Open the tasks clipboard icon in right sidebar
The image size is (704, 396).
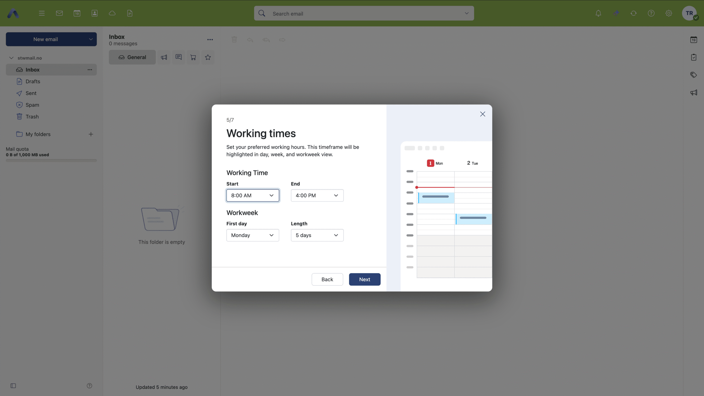coord(694,57)
